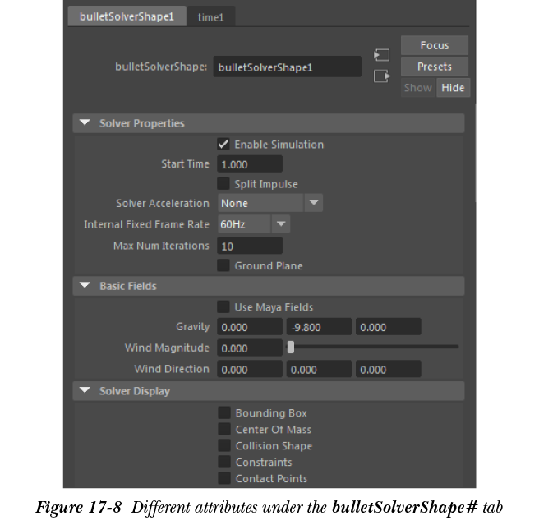This screenshot has width=539, height=525.
Task: Enable the Split Impulse checkbox
Action: click(x=223, y=184)
